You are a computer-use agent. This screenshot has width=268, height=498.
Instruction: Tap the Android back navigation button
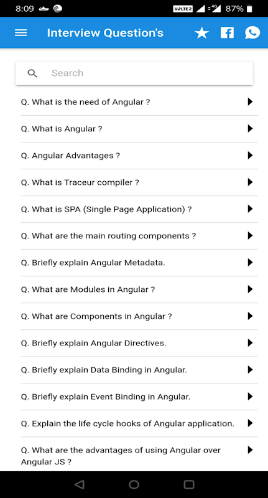pos(80,484)
